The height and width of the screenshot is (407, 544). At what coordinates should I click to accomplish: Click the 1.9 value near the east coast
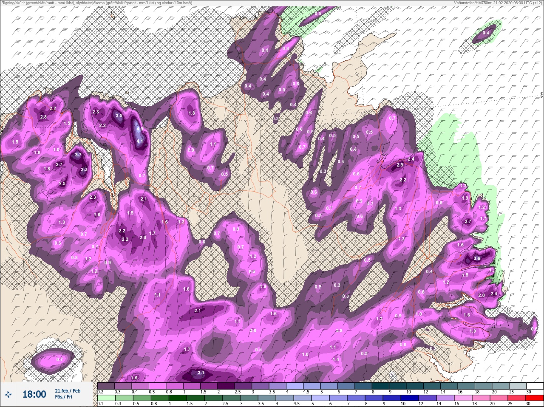click(465, 198)
